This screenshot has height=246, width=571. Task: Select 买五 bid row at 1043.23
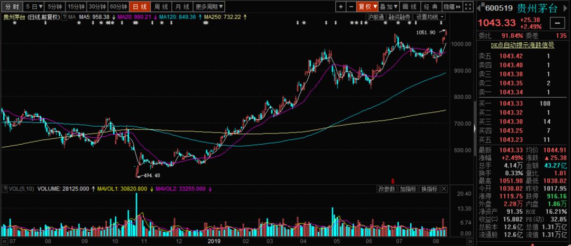[522, 140]
